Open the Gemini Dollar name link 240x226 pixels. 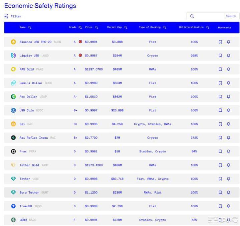point(31,83)
